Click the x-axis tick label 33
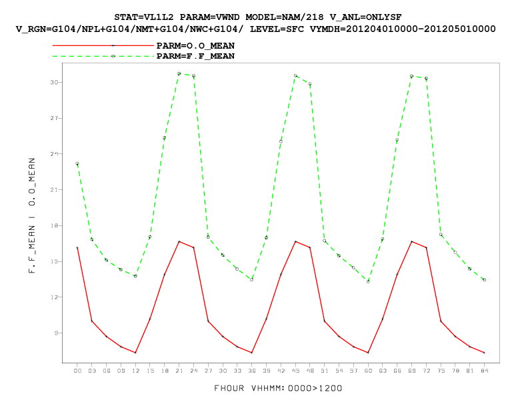This screenshot has height=408, width=528. coord(237,371)
